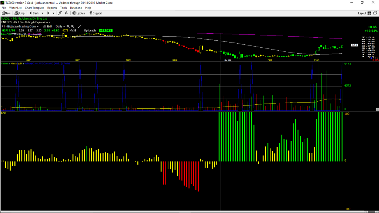The height and width of the screenshot is (213, 379).
Task: Open the Chart Template menu
Action: click(34, 8)
